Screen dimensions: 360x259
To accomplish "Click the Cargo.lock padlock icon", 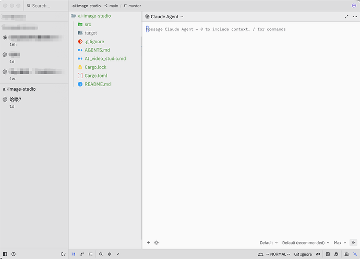I will point(80,67).
